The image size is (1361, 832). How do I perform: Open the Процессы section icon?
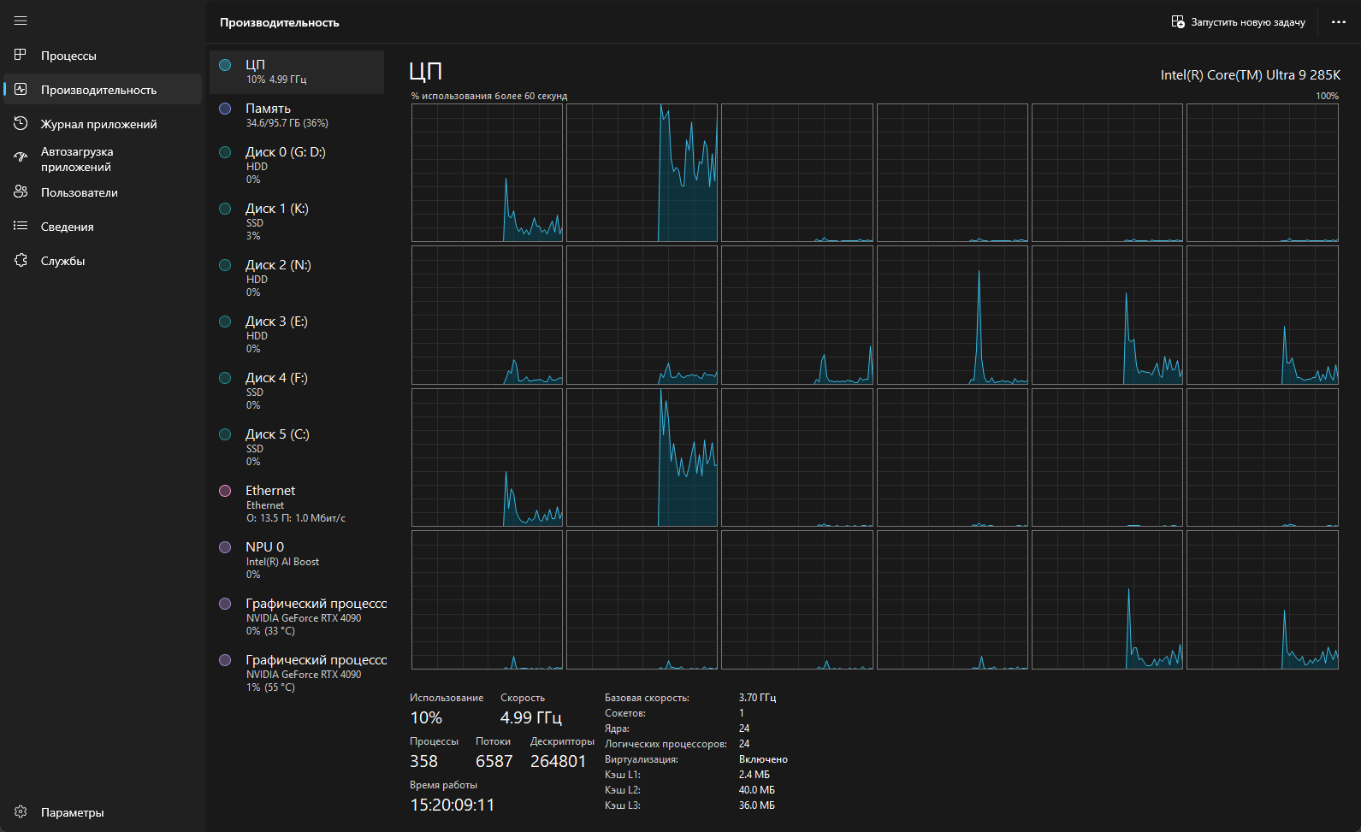pos(21,55)
